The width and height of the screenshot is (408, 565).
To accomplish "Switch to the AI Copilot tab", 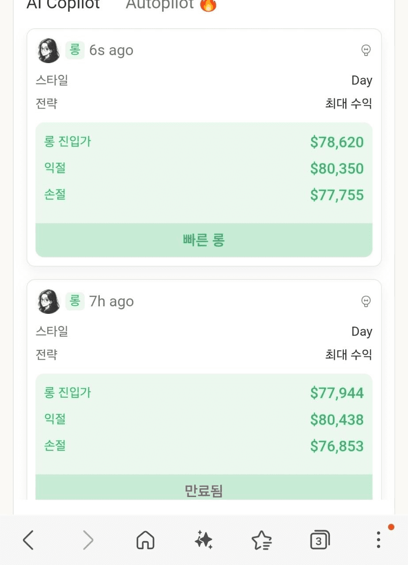I will coord(63,4).
